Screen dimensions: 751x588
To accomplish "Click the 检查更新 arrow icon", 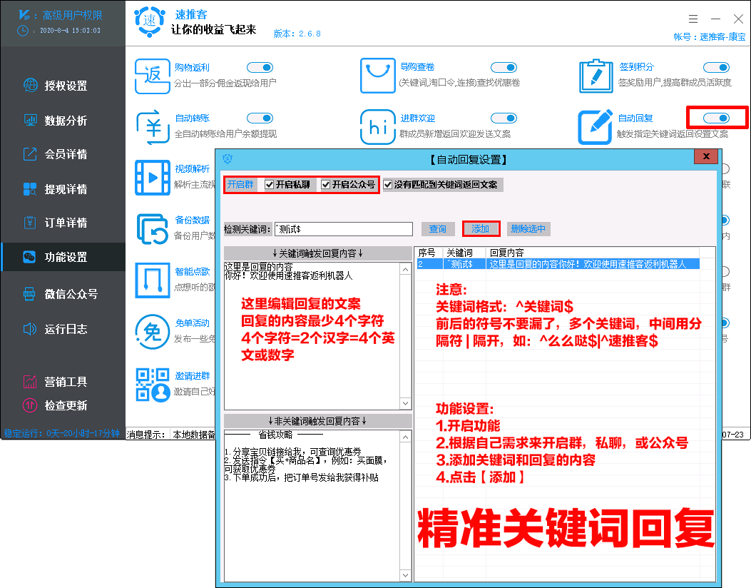I will point(30,405).
